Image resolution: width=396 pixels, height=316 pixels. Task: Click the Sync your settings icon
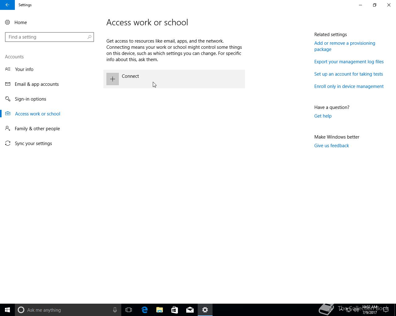pyautogui.click(x=8, y=143)
